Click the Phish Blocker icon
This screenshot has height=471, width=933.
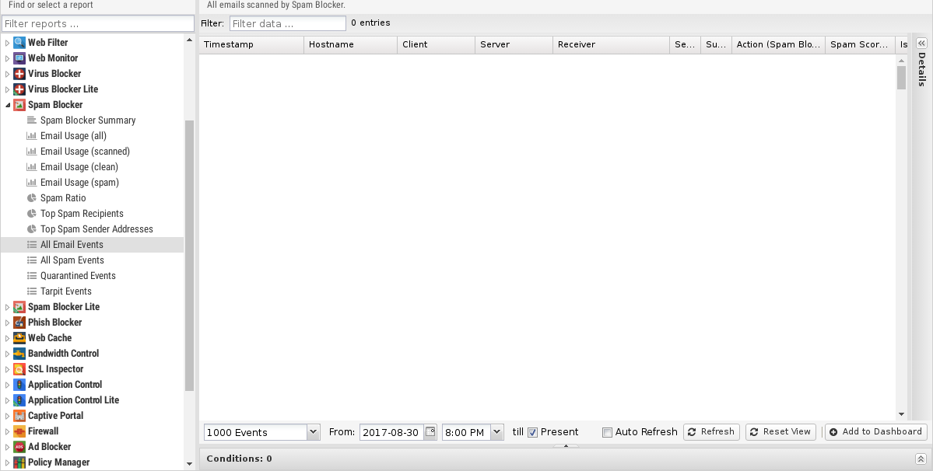pyautogui.click(x=19, y=323)
